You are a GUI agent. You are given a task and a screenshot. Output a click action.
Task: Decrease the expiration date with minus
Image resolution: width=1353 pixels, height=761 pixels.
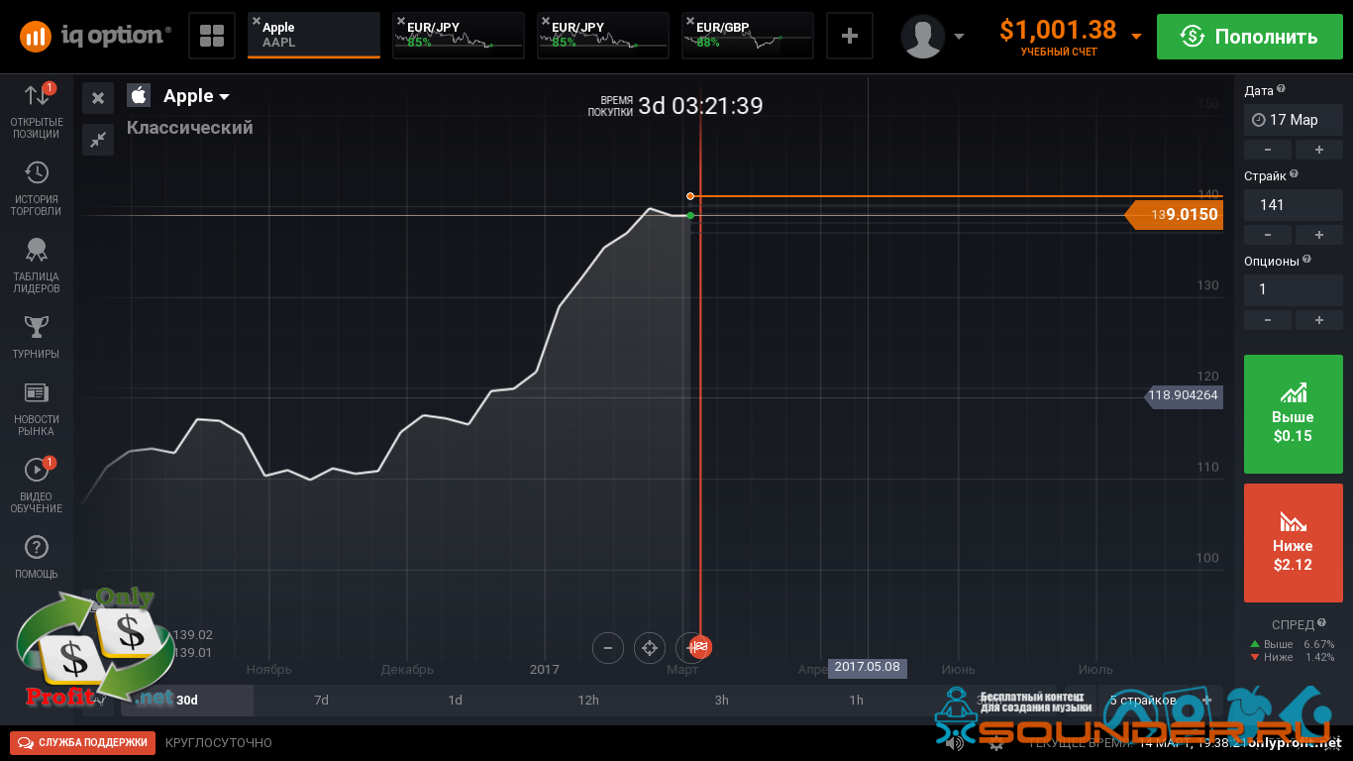pyautogui.click(x=1268, y=150)
